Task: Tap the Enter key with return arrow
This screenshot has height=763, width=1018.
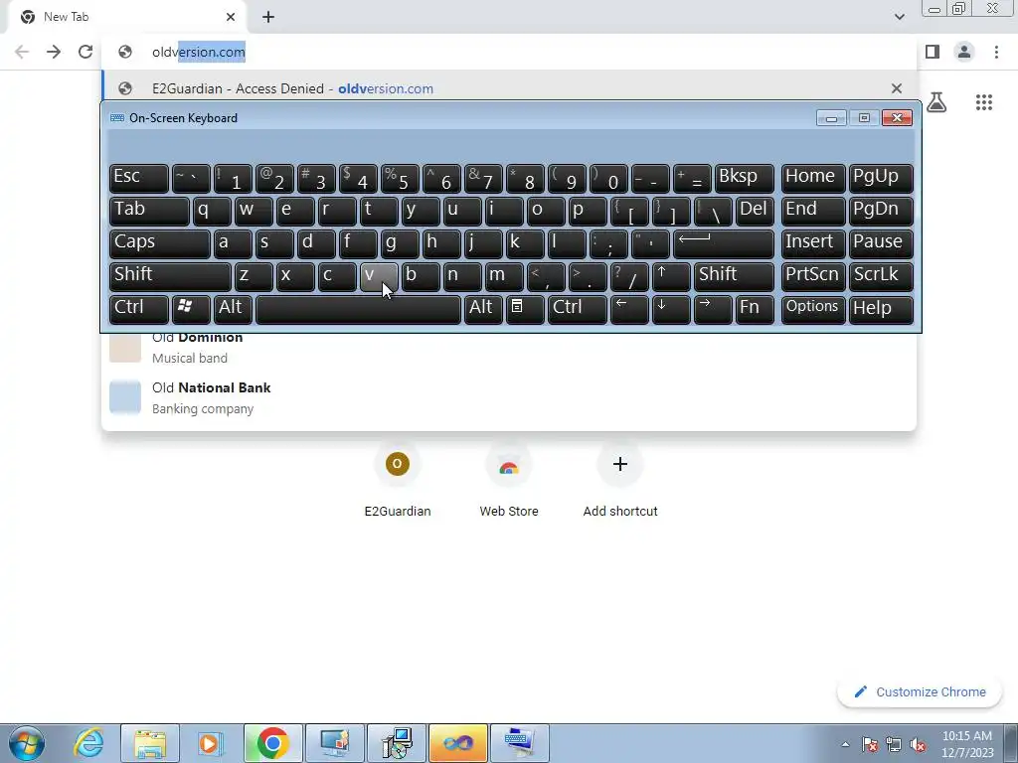Action: coord(724,243)
